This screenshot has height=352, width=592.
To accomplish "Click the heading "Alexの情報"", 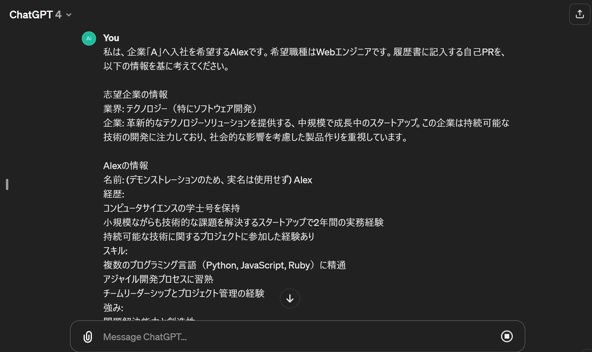I will click(126, 165).
